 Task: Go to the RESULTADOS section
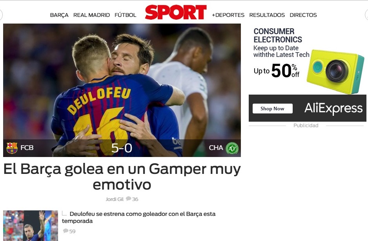coord(267,15)
